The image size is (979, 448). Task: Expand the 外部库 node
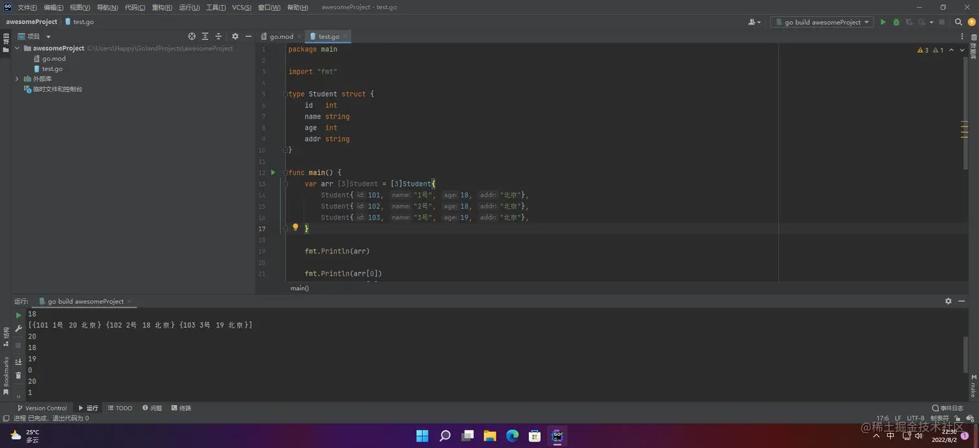click(17, 79)
